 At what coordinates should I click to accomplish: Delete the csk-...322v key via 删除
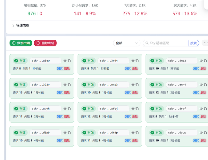click(67, 92)
